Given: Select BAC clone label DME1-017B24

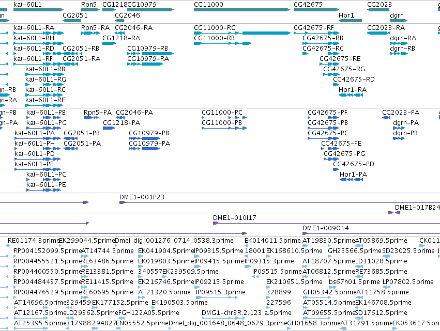Looking at the screenshot, I should (x=417, y=208).
